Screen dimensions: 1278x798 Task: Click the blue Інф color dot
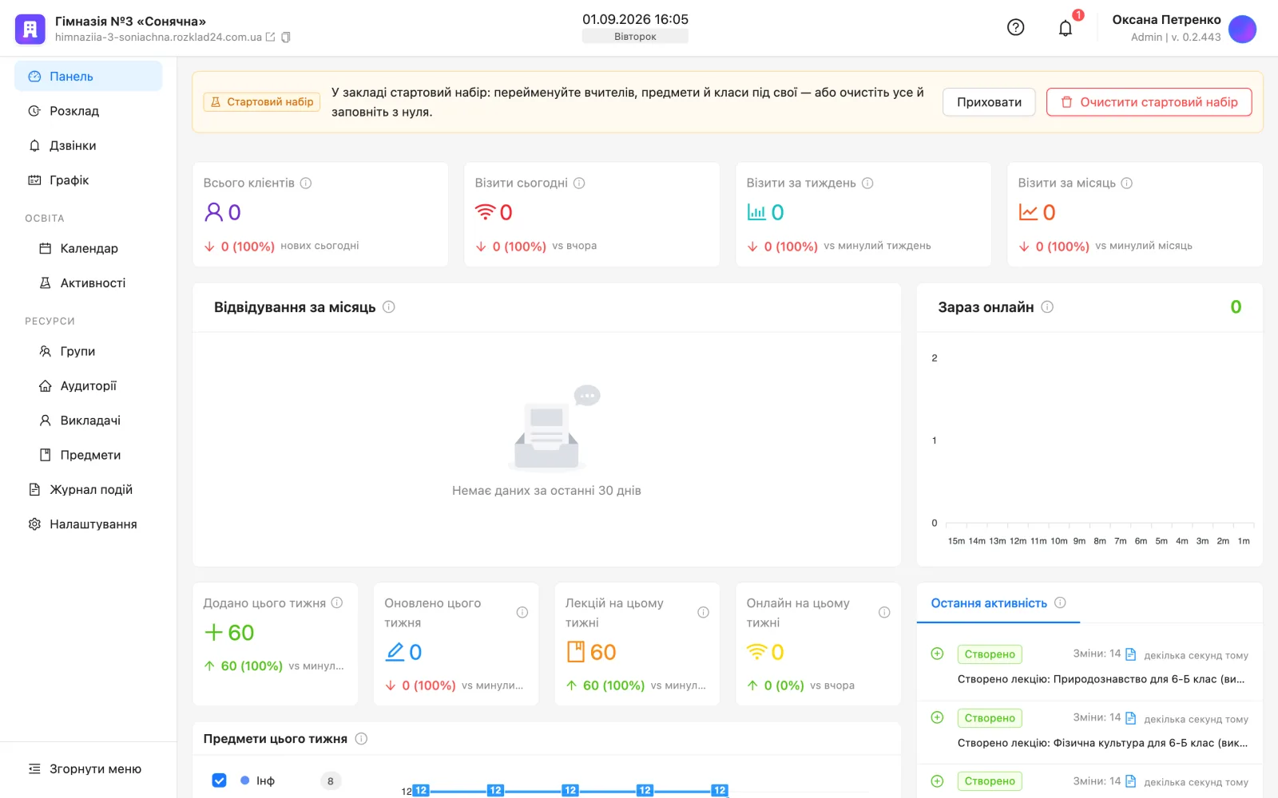click(x=245, y=780)
